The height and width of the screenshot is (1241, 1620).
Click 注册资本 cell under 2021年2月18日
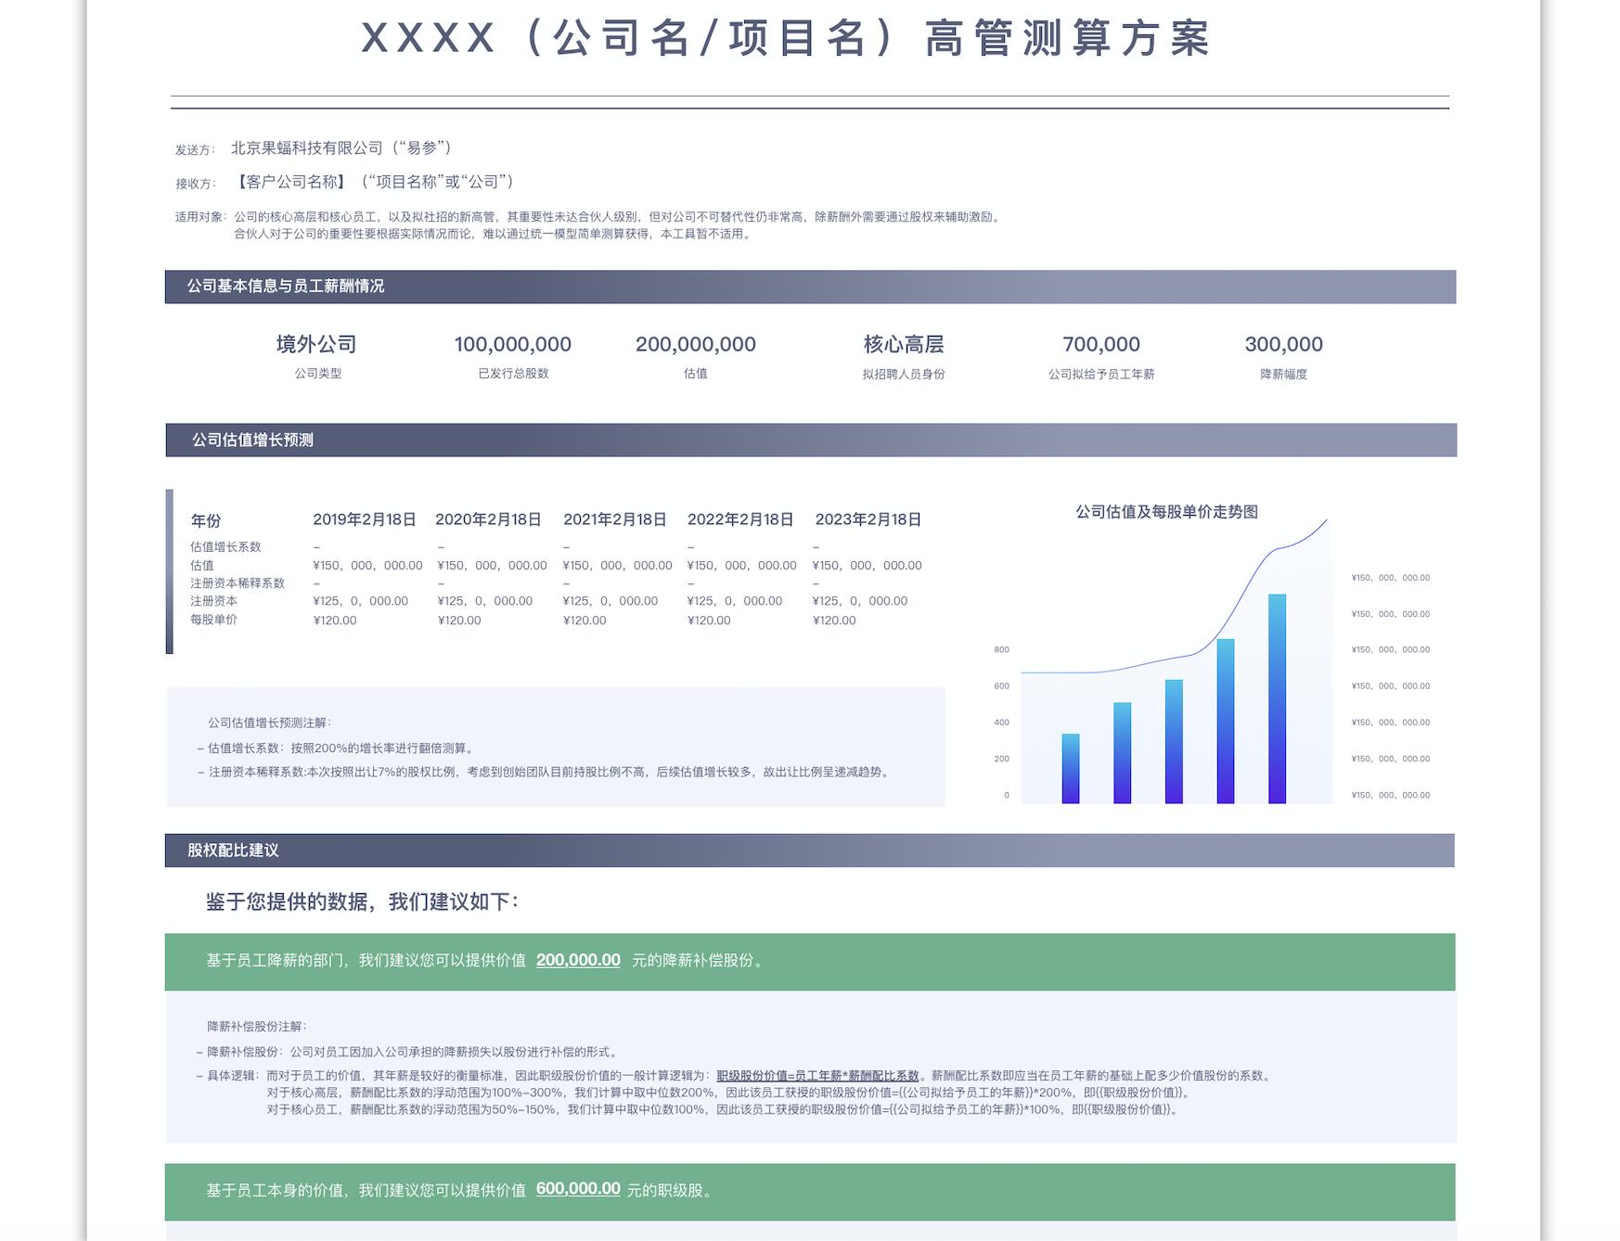[611, 601]
